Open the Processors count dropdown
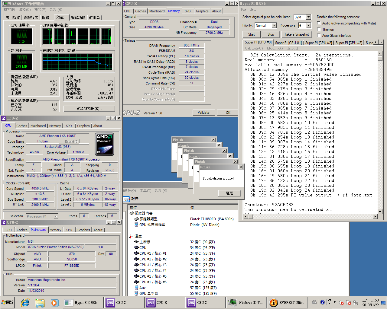 309,26
